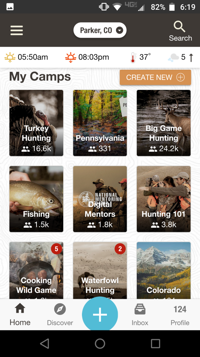Image resolution: width=200 pixels, height=357 pixels.
Task: Tap the sunset time icon
Action: click(70, 57)
